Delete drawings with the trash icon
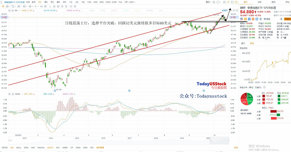 click(x=66, y=6)
